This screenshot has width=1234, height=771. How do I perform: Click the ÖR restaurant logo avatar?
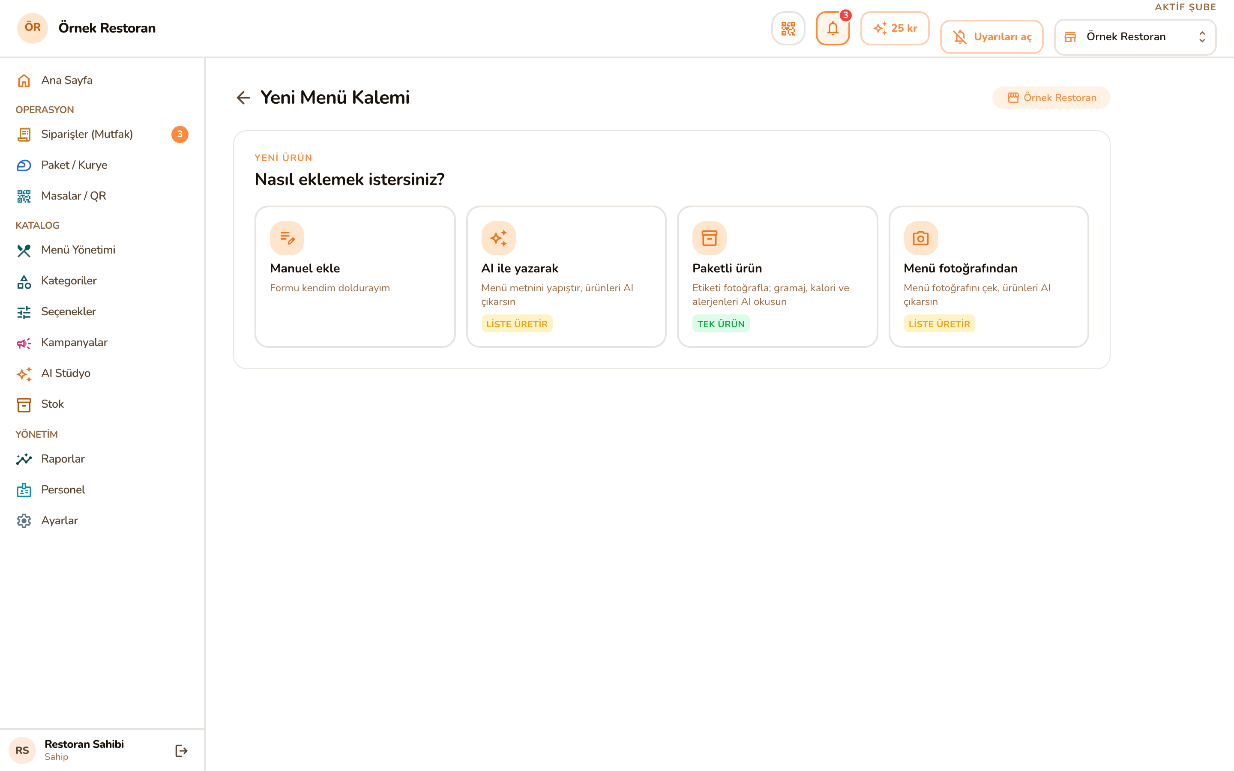click(33, 27)
